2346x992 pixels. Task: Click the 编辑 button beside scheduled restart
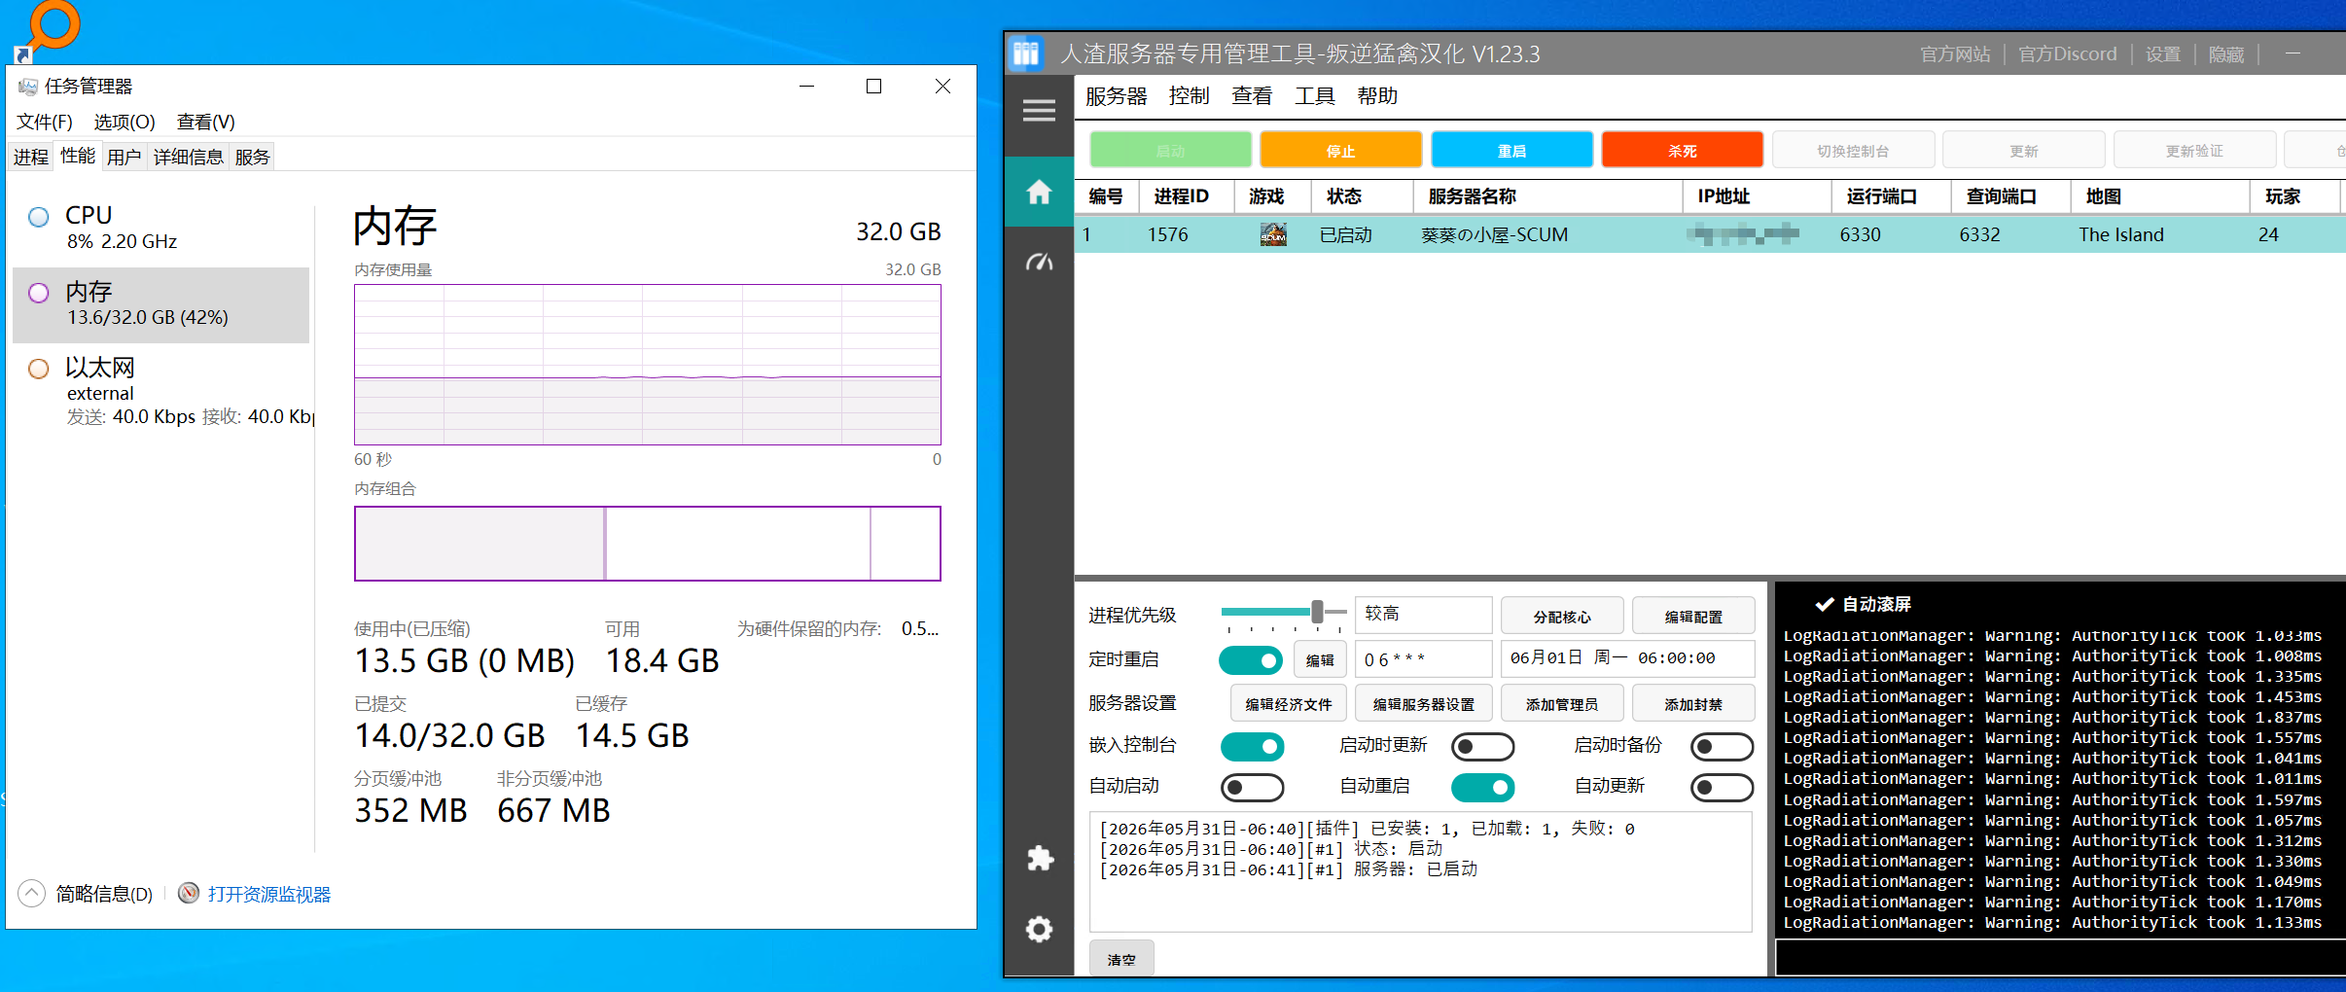click(x=1320, y=659)
